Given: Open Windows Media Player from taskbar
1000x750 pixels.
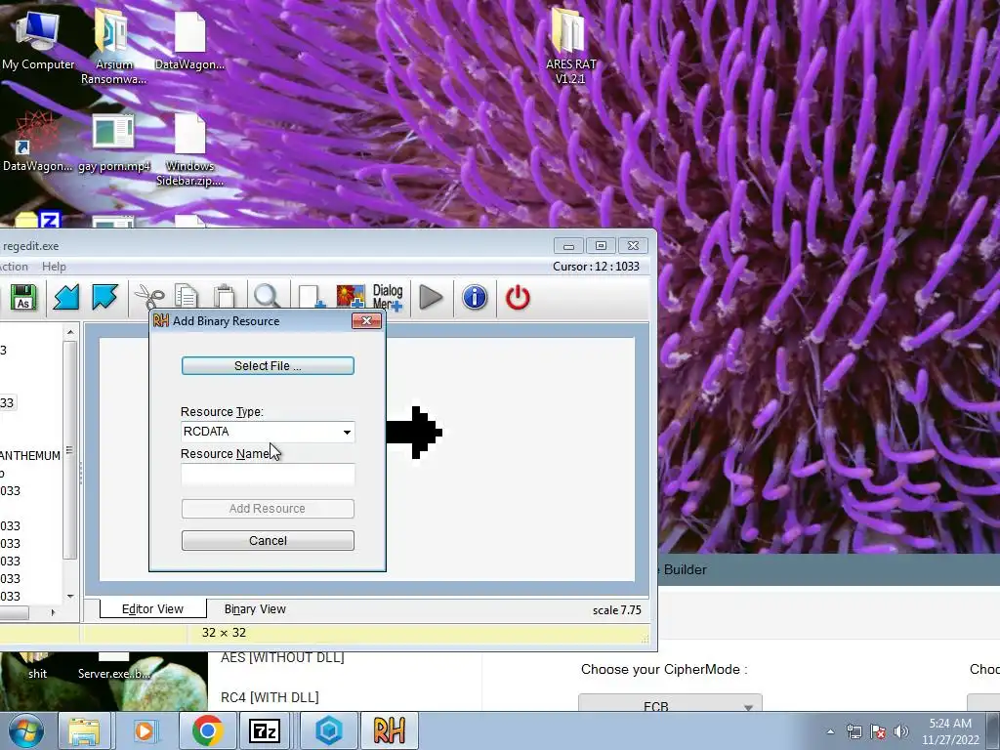Looking at the screenshot, I should point(146,730).
